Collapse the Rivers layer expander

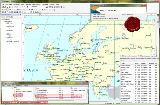[x=6, y=30]
